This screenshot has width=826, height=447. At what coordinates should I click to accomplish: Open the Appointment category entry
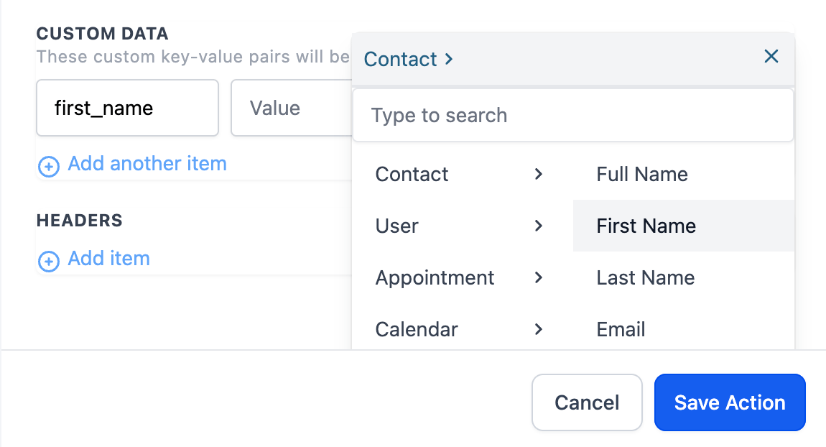click(435, 277)
